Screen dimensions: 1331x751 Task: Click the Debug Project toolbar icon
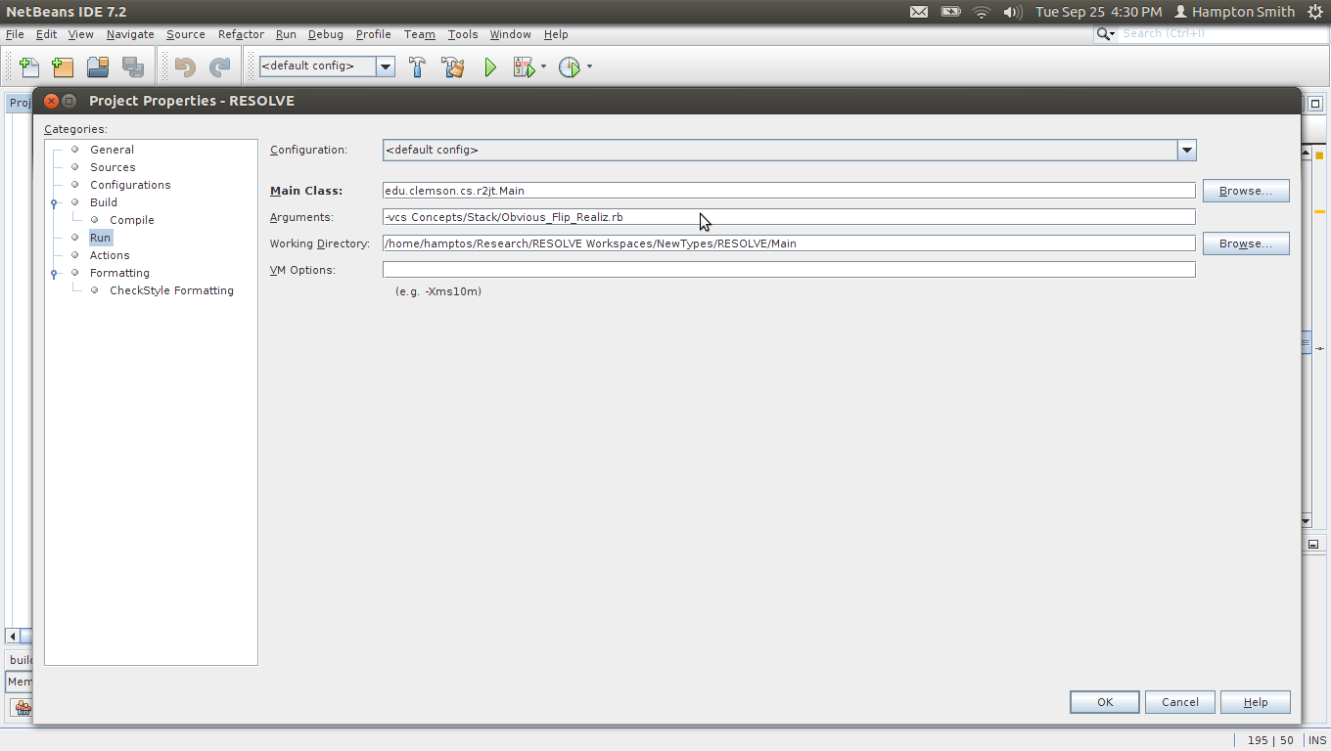524,67
